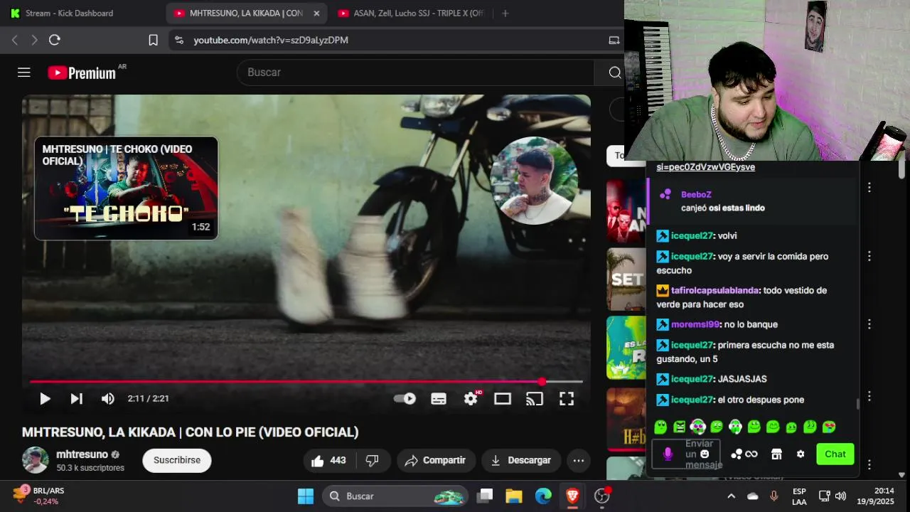Click the icequel27 username on the volvi message

tap(692, 235)
